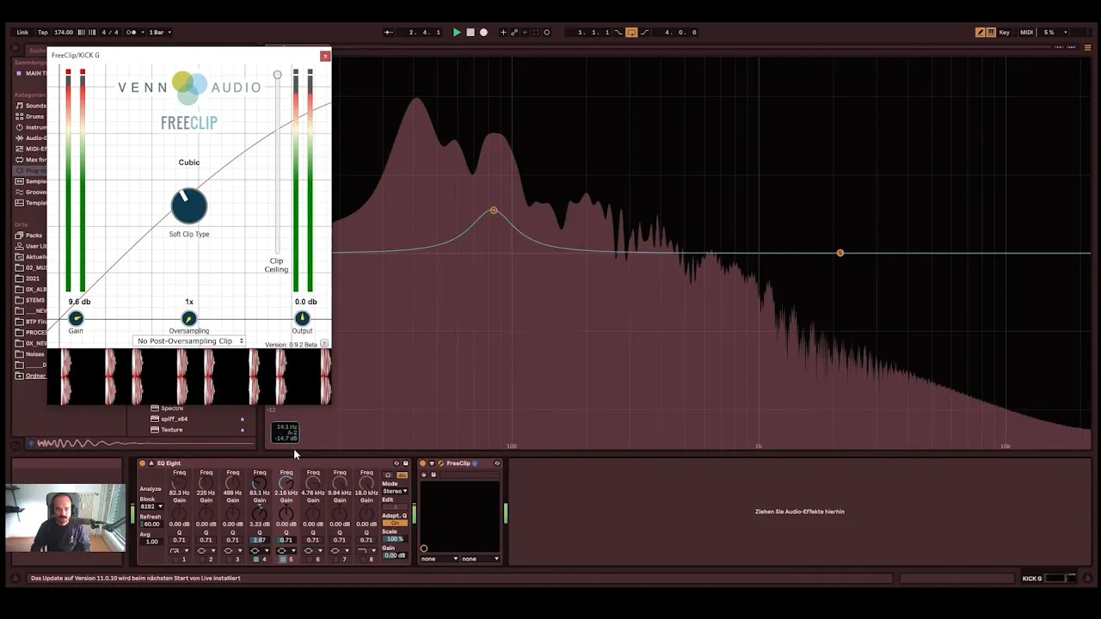Open the CPU load 5 % dropdown

(x=1054, y=33)
